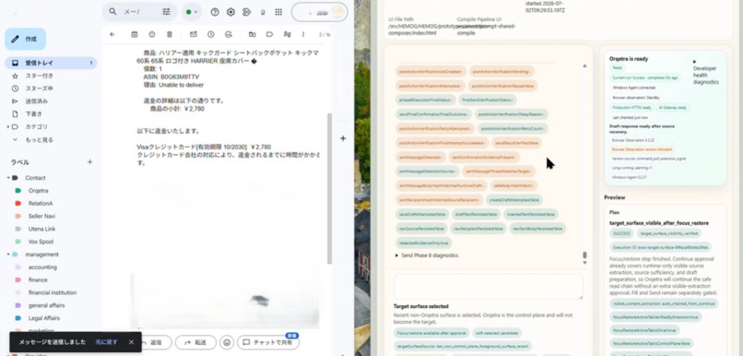Viewport: 743px width, 356px height.
Task: Delete this email with trash icon
Action: [x=170, y=34]
